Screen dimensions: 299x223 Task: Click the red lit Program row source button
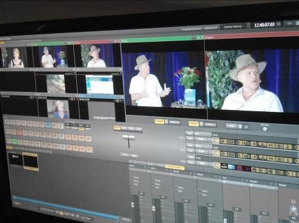pos(19,133)
